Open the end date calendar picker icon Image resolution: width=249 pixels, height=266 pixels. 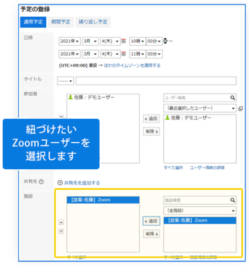124,54
